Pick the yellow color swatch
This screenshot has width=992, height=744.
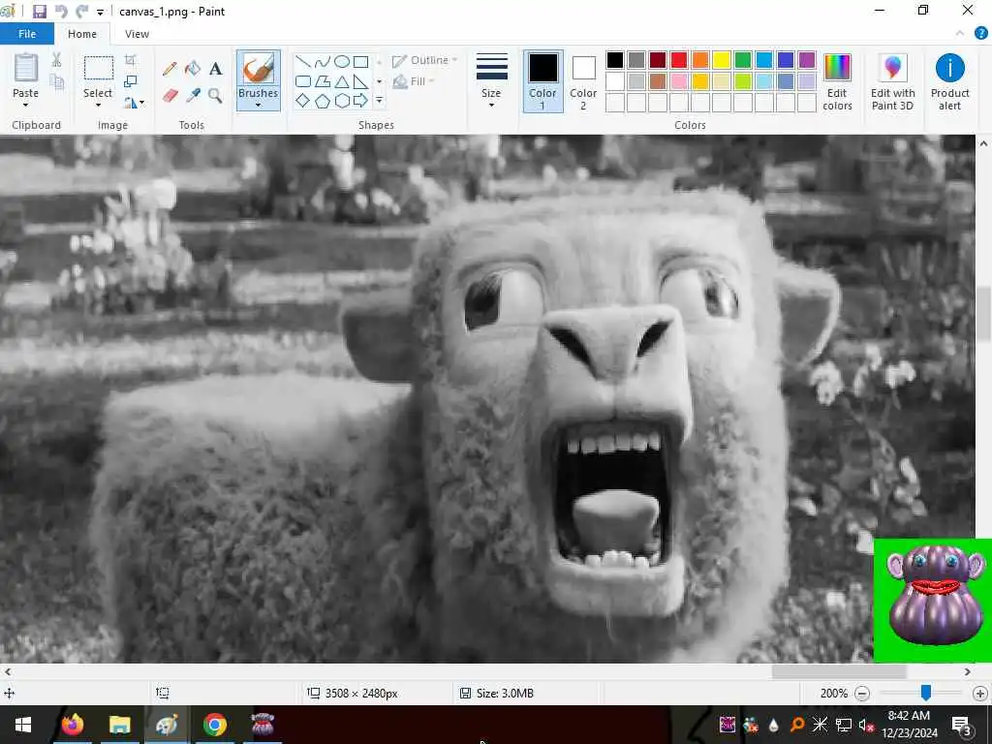pos(721,60)
